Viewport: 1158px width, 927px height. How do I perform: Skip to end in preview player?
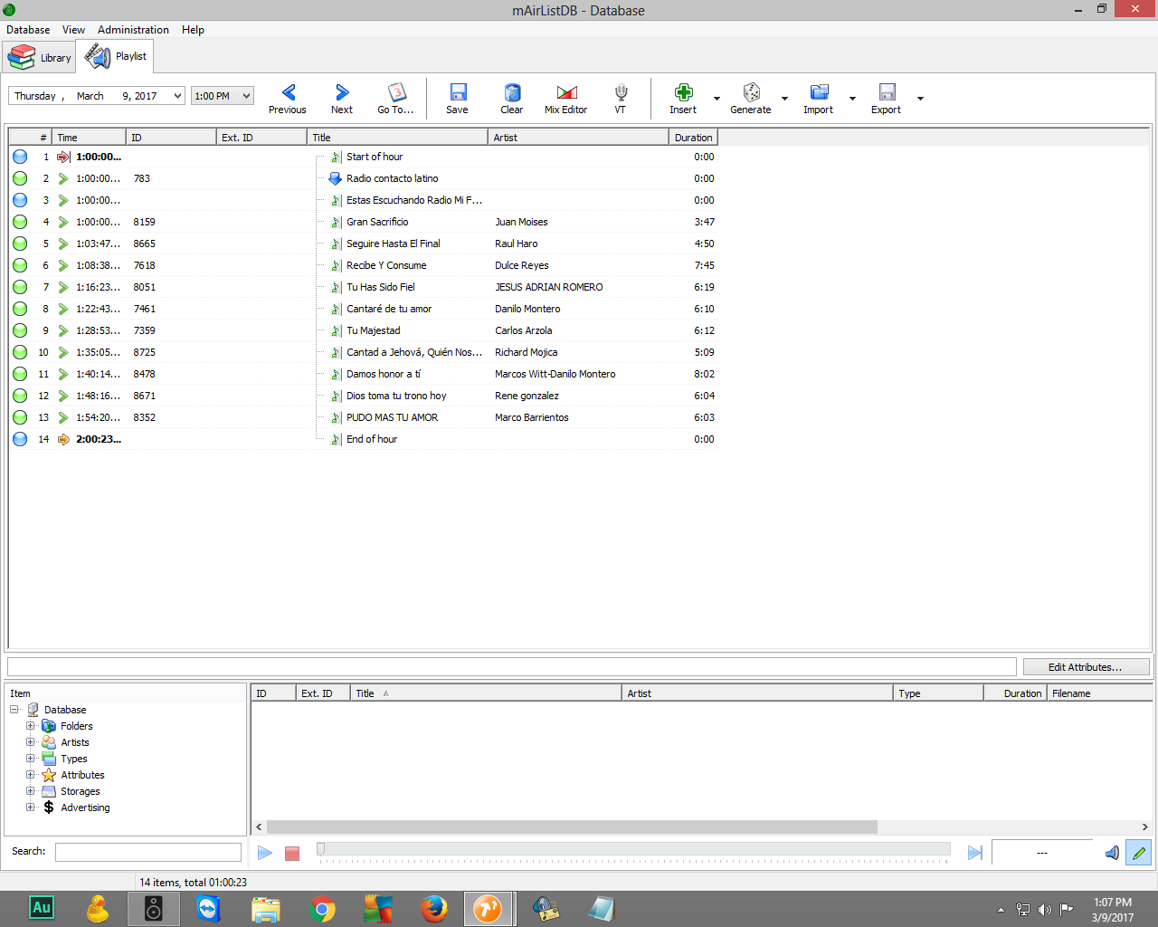[974, 853]
